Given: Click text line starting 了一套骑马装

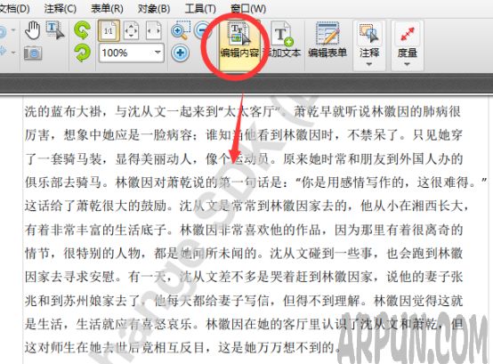Looking at the screenshot, I should (244, 158).
